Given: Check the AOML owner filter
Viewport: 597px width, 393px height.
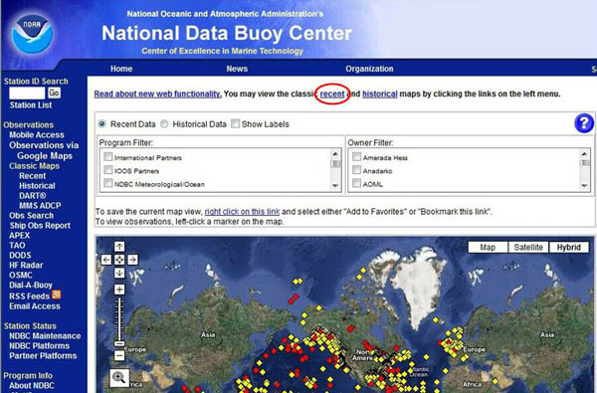Looking at the screenshot, I should pyautogui.click(x=357, y=183).
